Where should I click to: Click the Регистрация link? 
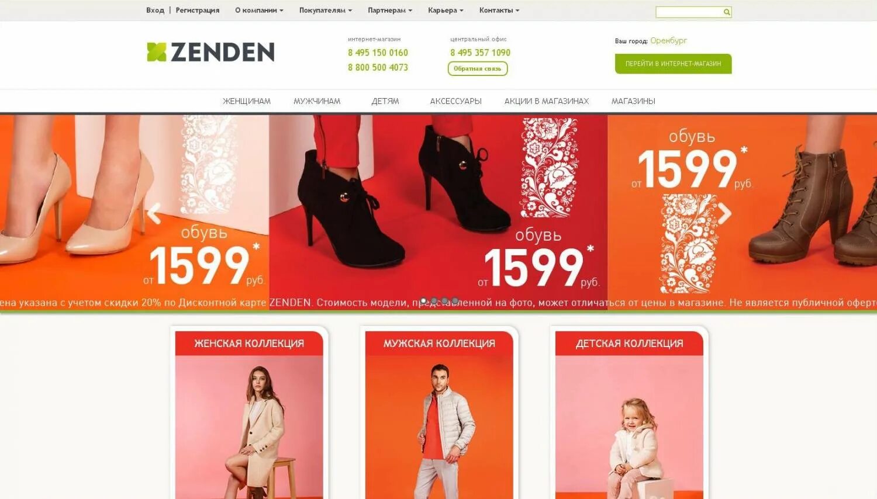198,10
